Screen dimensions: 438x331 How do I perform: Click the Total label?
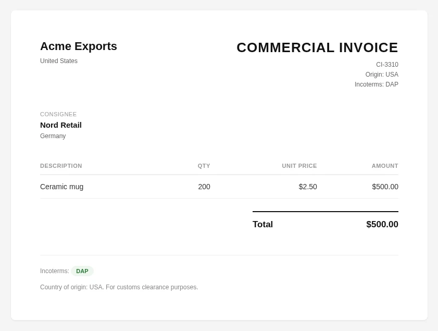(262, 224)
